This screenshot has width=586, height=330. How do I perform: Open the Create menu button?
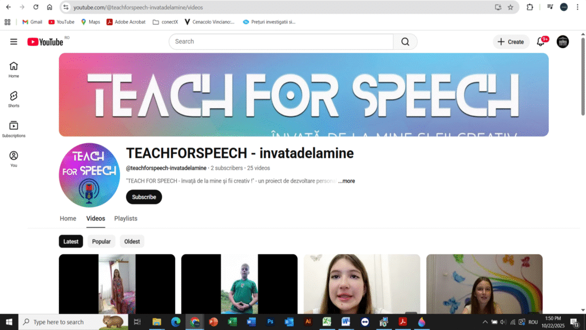coord(510,42)
